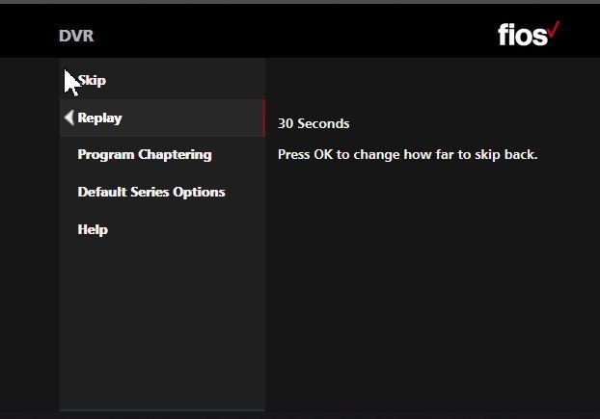Click the back arrow beside Replay

point(69,118)
